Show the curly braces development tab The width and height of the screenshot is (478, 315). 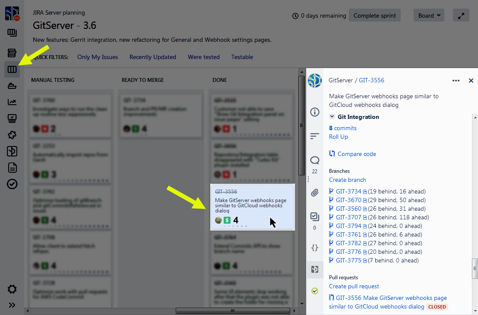click(x=315, y=247)
